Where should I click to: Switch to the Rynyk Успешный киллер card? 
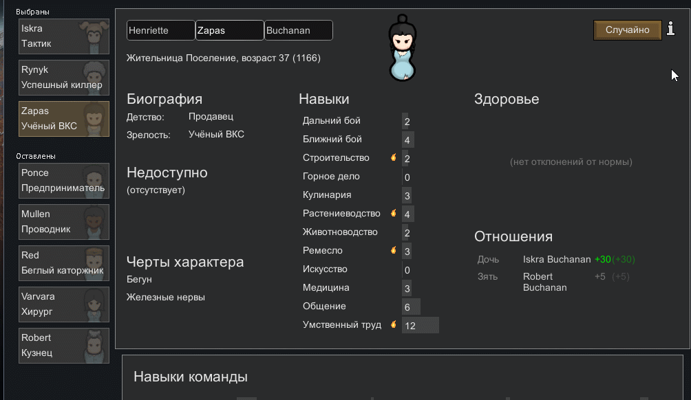tap(63, 78)
